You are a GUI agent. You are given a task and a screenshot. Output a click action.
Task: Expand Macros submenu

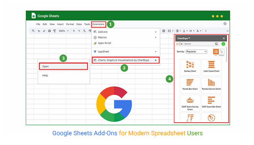[x=126, y=37]
